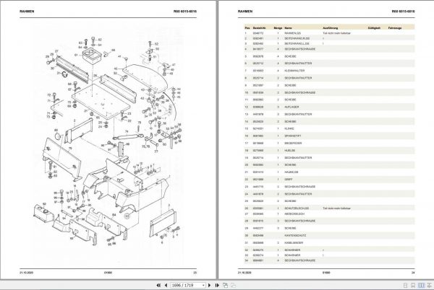434x290 pixels.
Task: Jump to the first page of the document
Action: (158, 285)
